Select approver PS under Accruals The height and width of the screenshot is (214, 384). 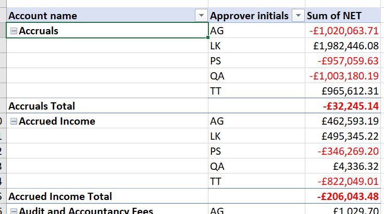216,61
